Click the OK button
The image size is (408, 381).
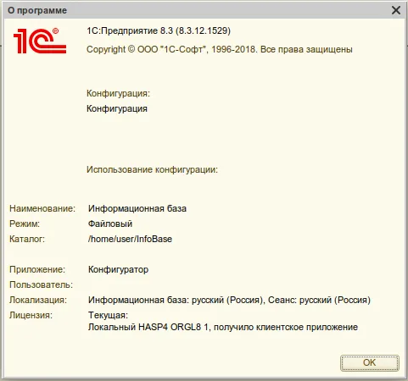(x=370, y=362)
